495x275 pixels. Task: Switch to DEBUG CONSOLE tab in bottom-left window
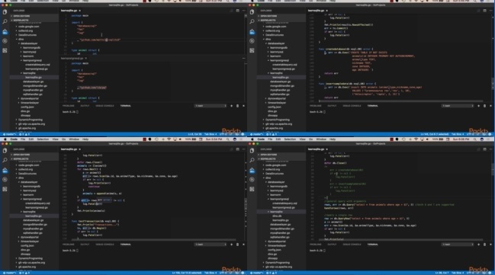[x=104, y=245]
